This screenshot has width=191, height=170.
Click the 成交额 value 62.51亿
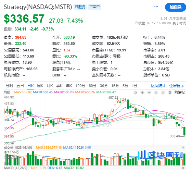(x=113, y=44)
